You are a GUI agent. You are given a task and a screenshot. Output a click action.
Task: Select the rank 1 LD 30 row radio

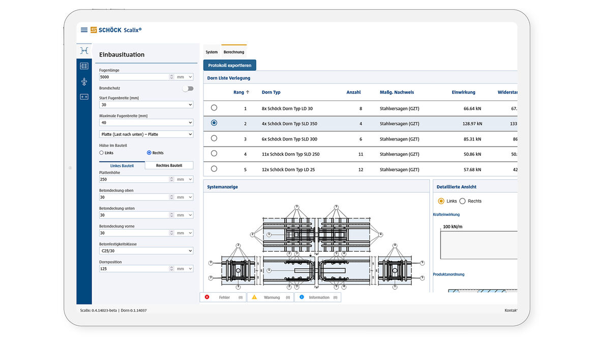pyautogui.click(x=214, y=108)
